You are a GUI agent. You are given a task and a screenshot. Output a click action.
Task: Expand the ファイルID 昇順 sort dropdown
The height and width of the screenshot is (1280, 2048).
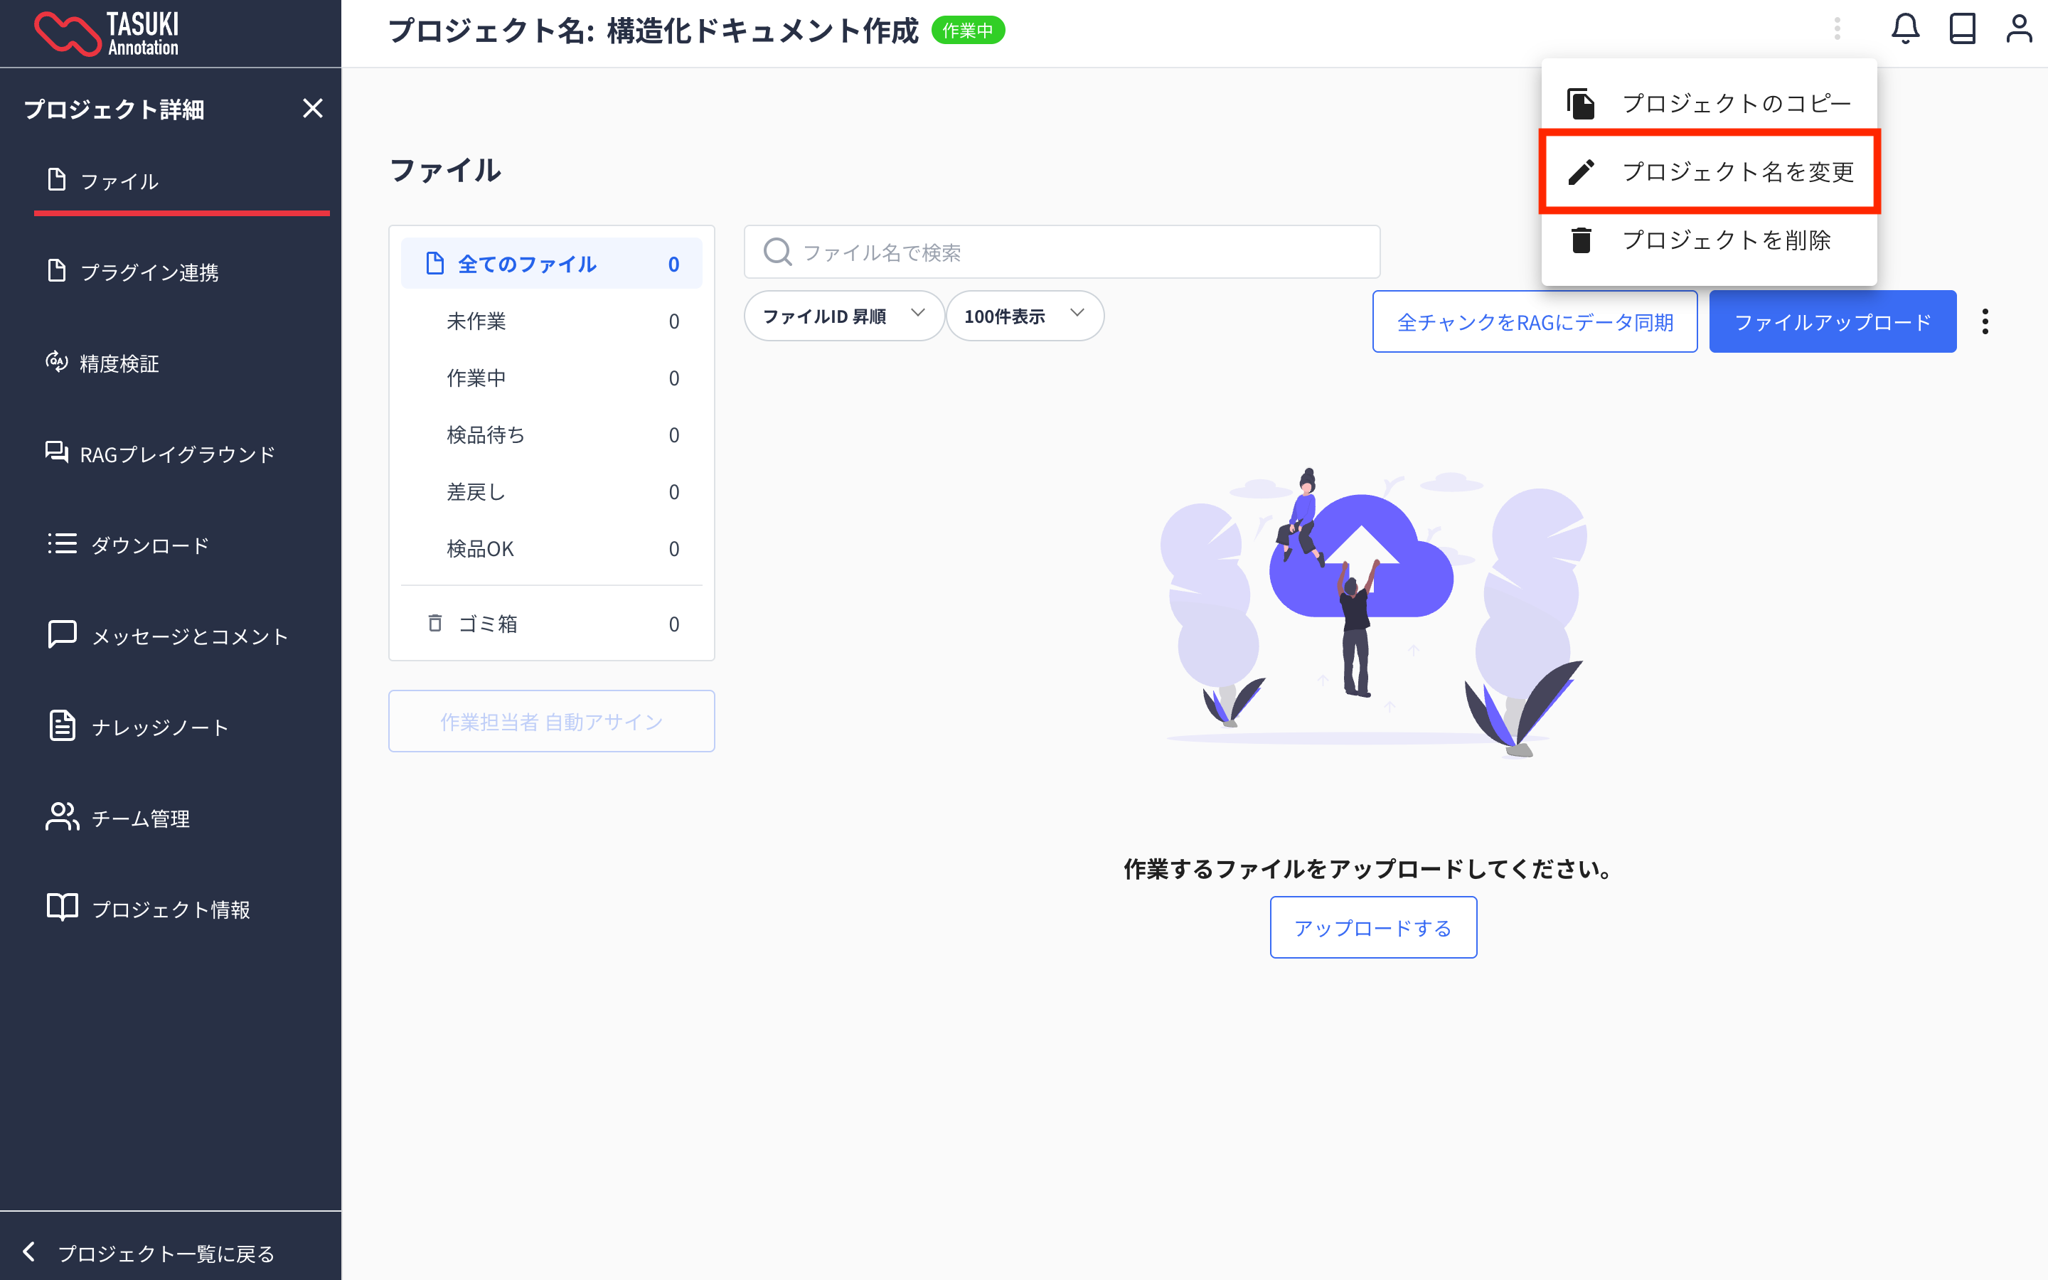point(843,316)
